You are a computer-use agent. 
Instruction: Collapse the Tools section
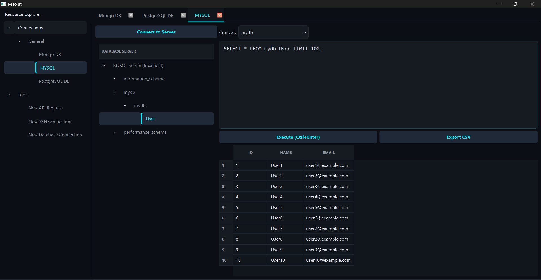point(9,95)
